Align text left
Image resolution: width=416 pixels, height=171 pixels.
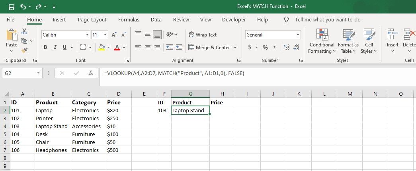pos(138,47)
